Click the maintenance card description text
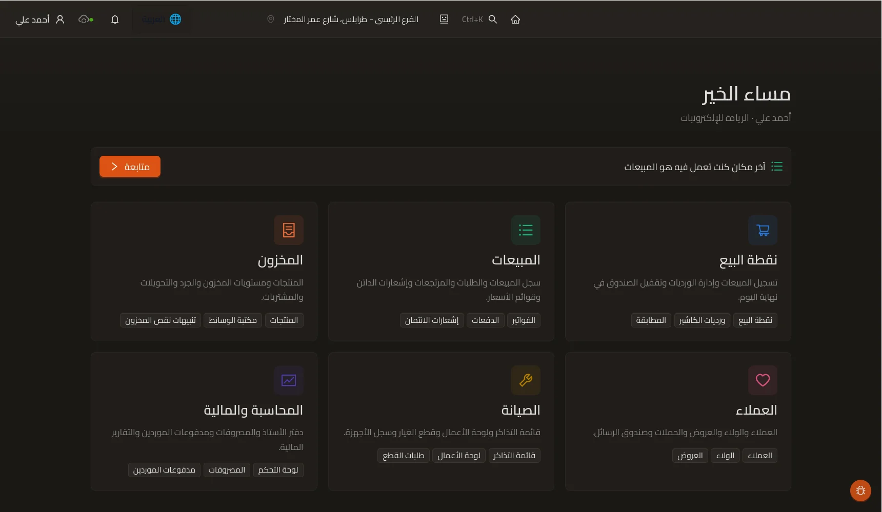Image resolution: width=882 pixels, height=512 pixels. coord(442,433)
